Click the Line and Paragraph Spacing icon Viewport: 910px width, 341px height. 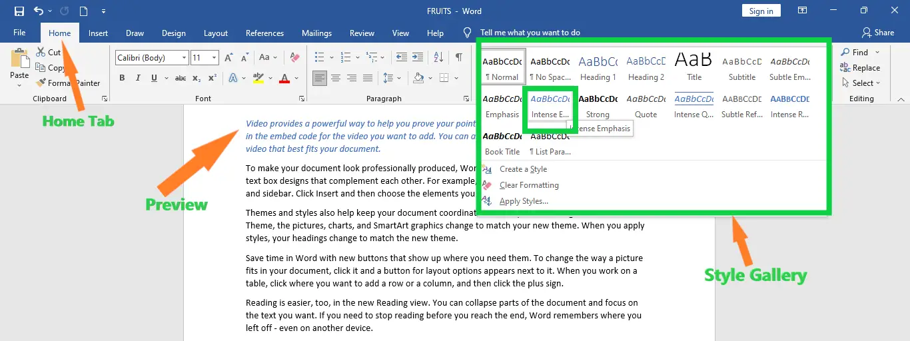pos(388,78)
